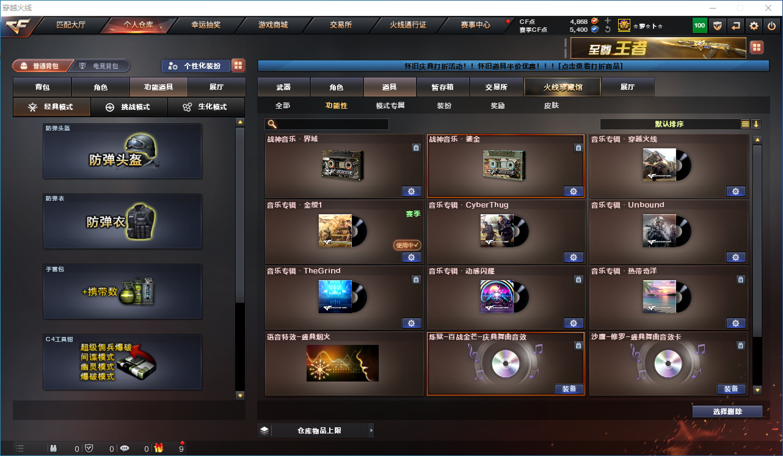Toggle the 使用中 status on 音乐专辑·金绶1
Image resolution: width=783 pixels, height=456 pixels.
coord(407,245)
